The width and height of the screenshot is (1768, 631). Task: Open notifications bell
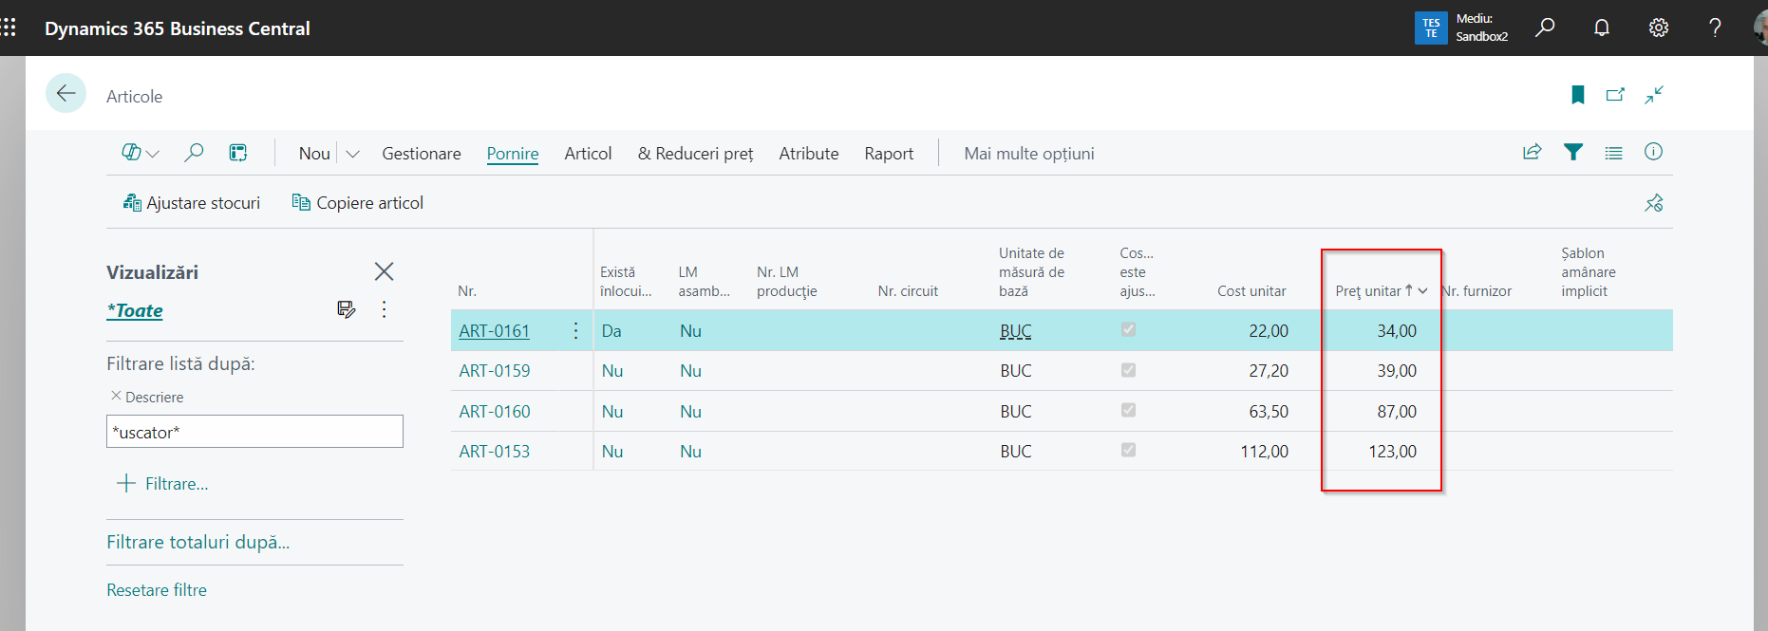1602,28
